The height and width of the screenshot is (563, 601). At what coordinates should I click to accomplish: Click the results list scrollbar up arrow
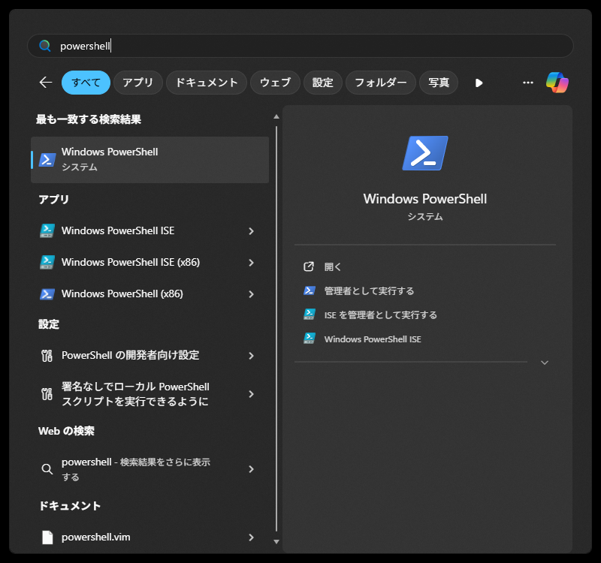276,116
